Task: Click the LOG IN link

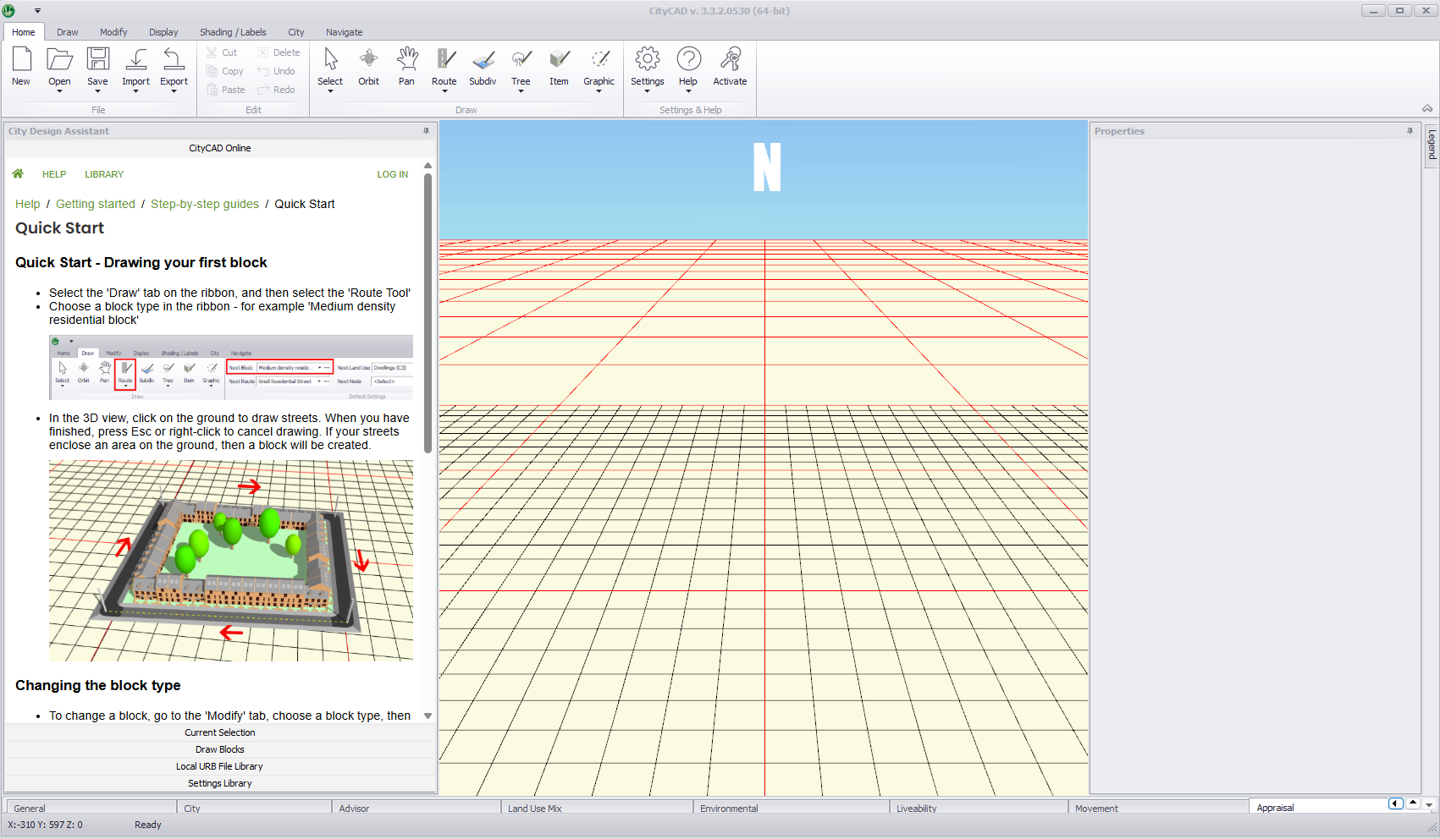Action: pos(392,174)
